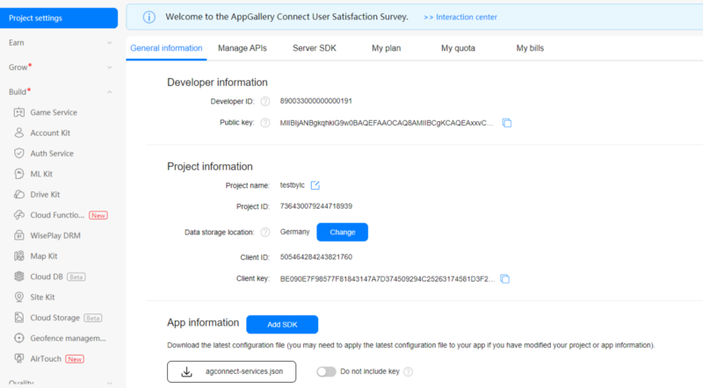Image resolution: width=703 pixels, height=388 pixels.
Task: Open the My bills tab
Action: [530, 48]
